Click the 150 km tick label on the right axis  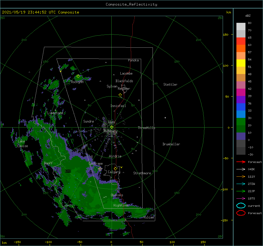(x=226, y=35)
